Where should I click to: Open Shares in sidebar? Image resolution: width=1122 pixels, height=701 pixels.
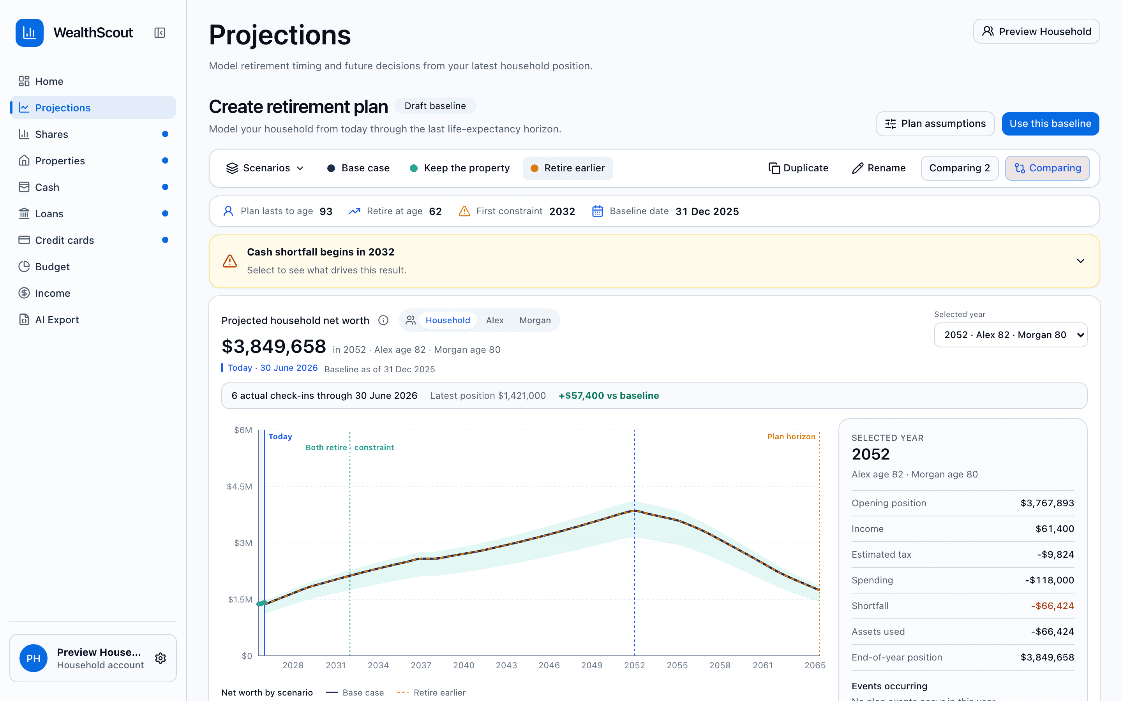[93, 134]
